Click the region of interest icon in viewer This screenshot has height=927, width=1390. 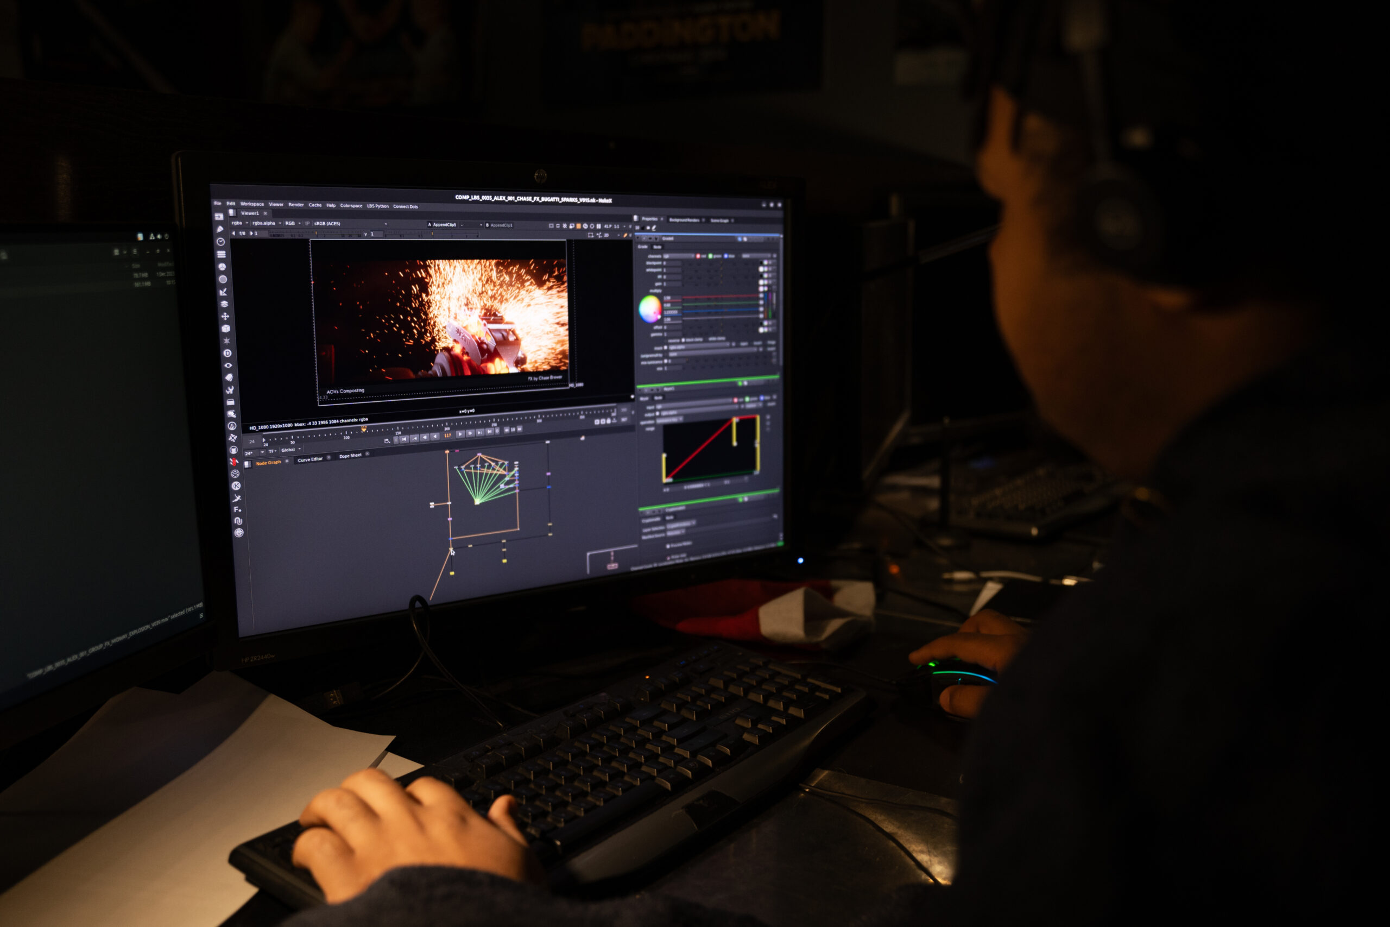[x=590, y=235]
